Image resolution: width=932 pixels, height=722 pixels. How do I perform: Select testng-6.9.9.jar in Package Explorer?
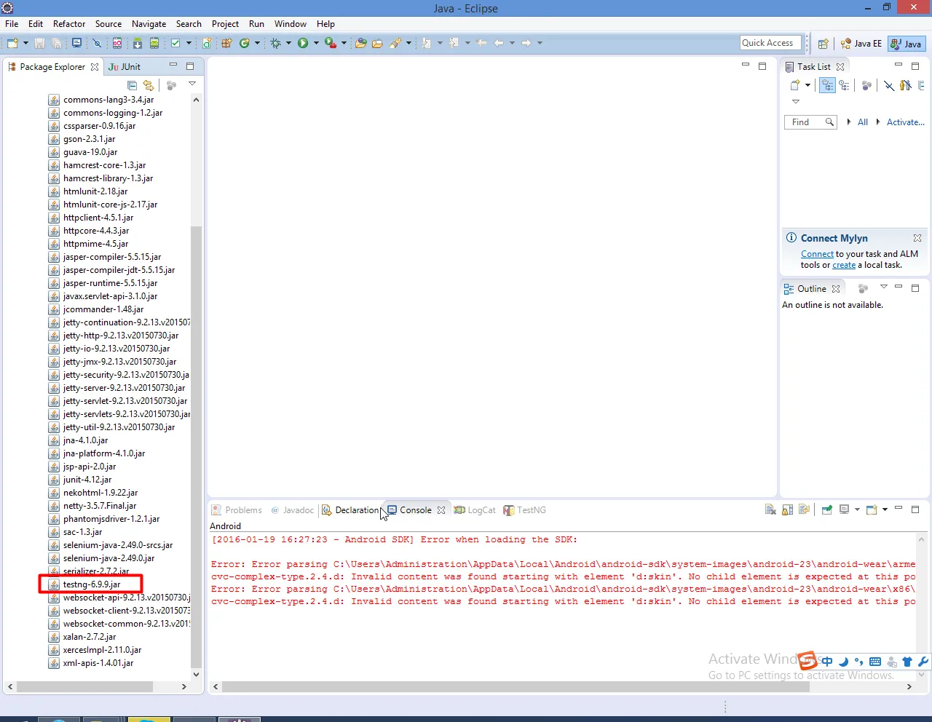[91, 584]
